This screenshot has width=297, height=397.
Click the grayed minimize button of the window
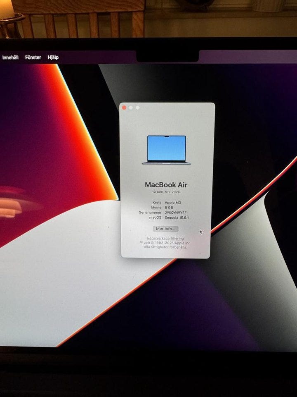click(131, 108)
